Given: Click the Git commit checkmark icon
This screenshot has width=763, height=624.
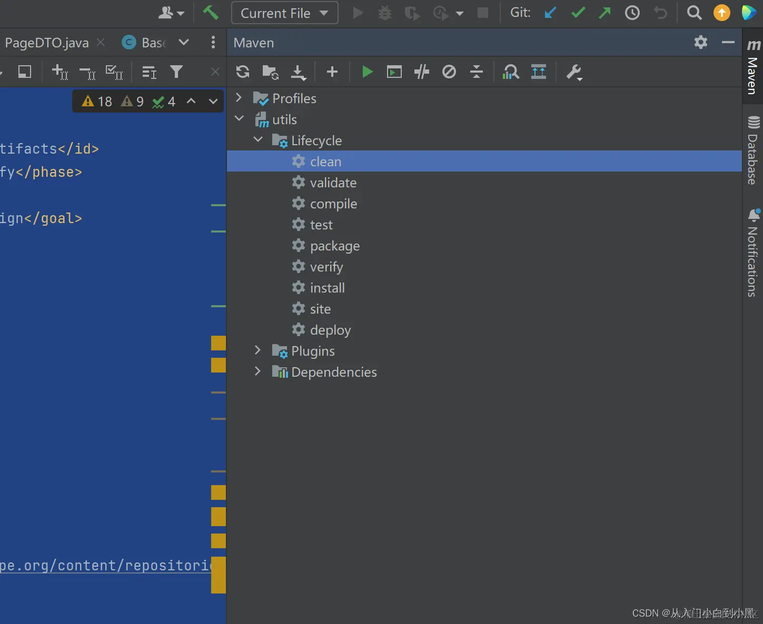Looking at the screenshot, I should 578,13.
